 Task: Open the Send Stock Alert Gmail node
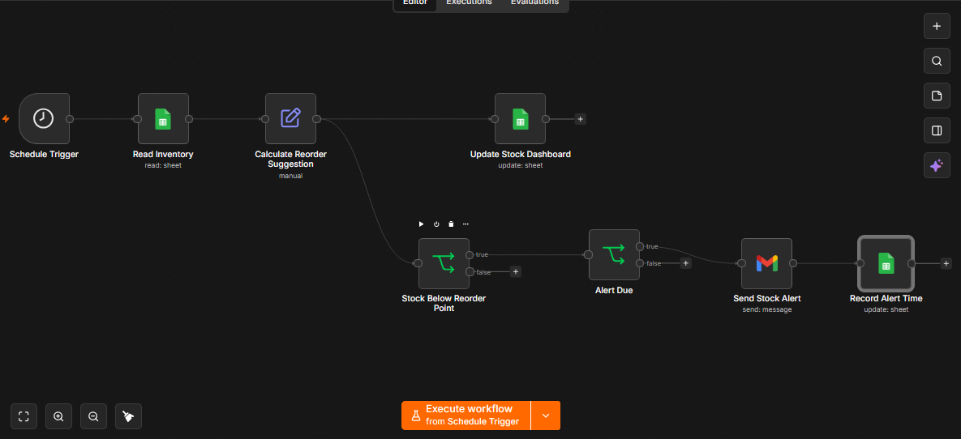pos(766,263)
